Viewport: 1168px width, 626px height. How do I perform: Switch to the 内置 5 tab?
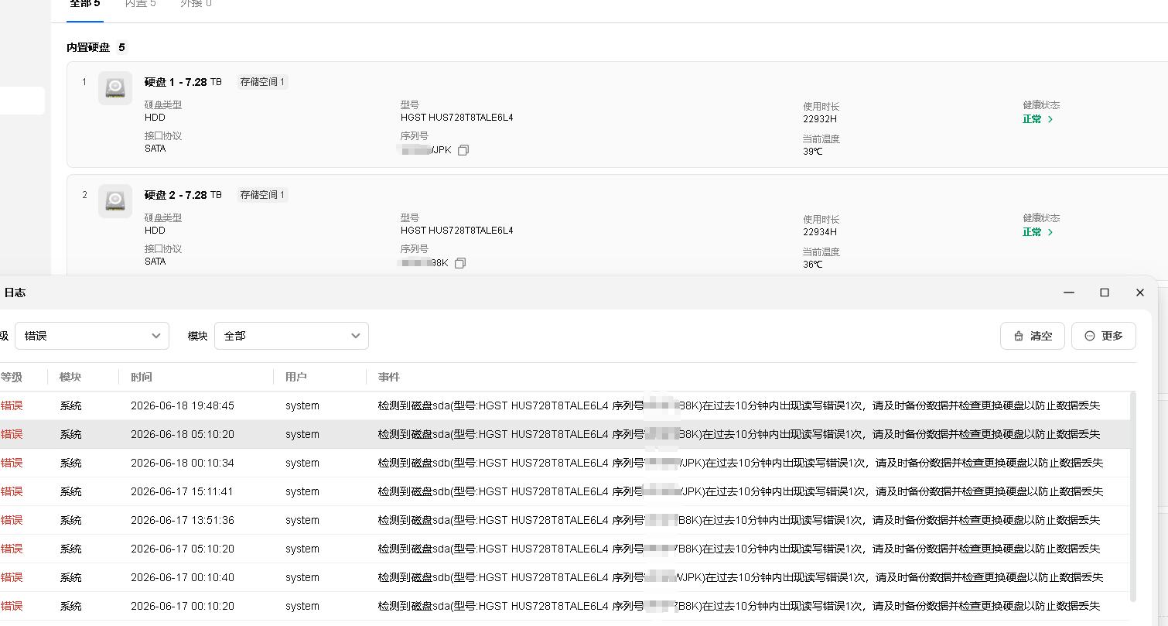click(x=140, y=5)
